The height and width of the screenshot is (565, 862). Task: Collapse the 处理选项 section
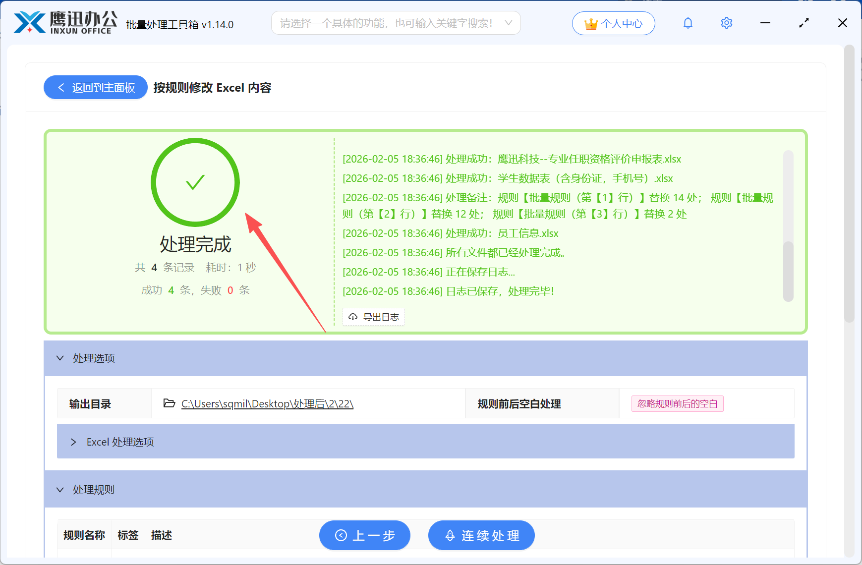[x=60, y=358]
